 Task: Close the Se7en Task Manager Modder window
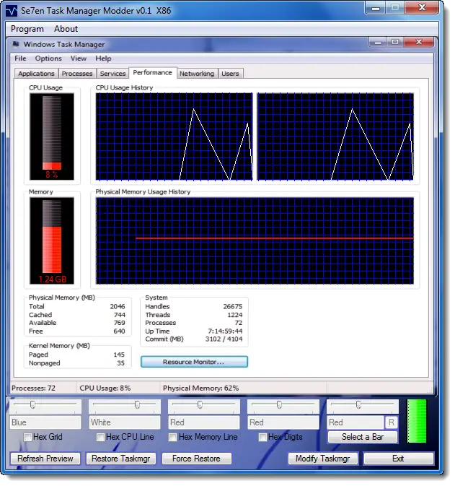coord(422,8)
